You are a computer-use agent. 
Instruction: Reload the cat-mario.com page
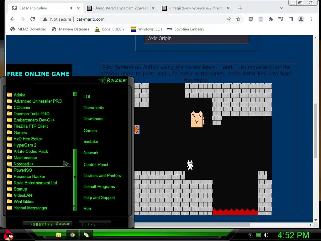pos(33,19)
